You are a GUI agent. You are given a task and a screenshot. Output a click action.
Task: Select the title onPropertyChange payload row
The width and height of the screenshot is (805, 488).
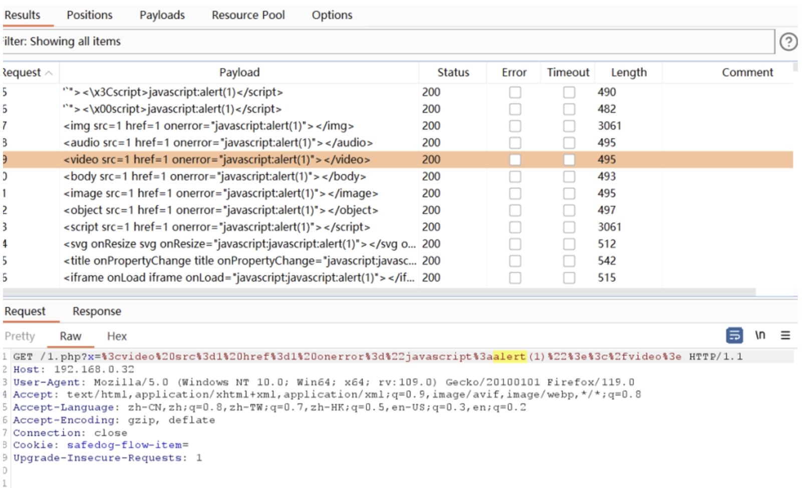pos(398,261)
